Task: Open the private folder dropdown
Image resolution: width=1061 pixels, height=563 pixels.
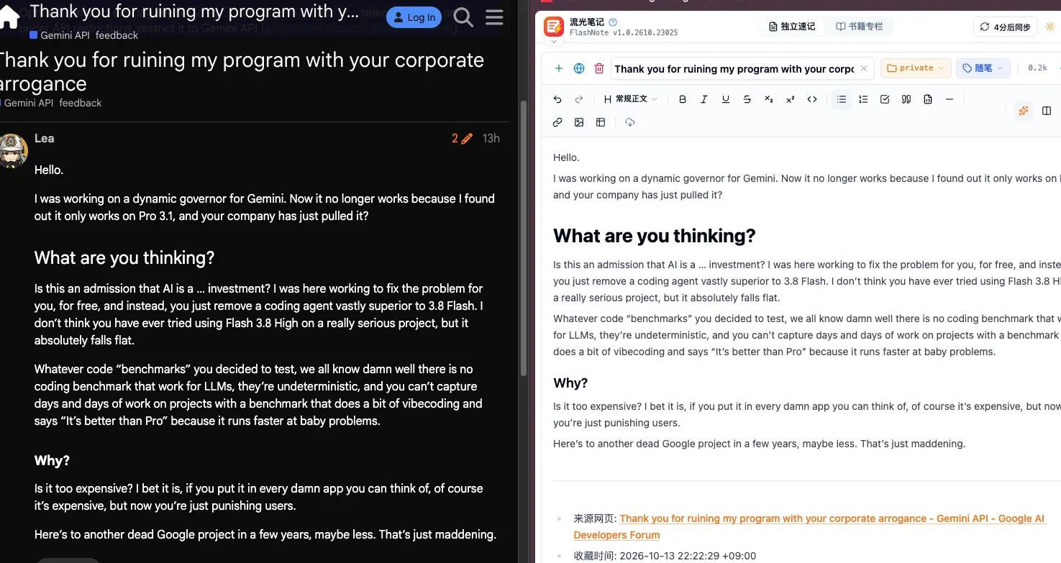Action: pos(916,68)
